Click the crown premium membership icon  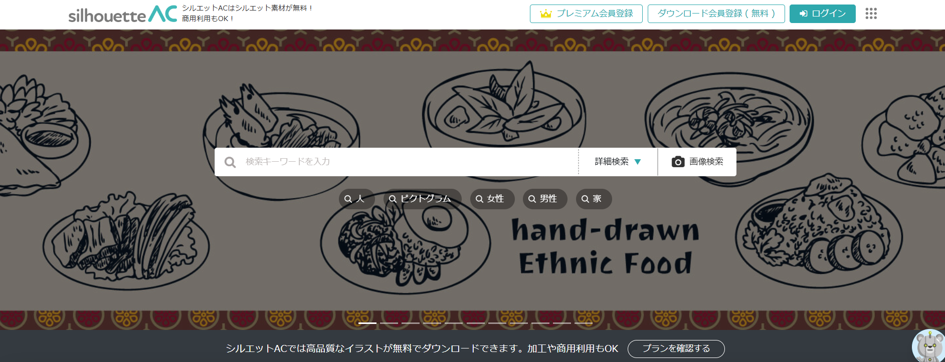[545, 14]
